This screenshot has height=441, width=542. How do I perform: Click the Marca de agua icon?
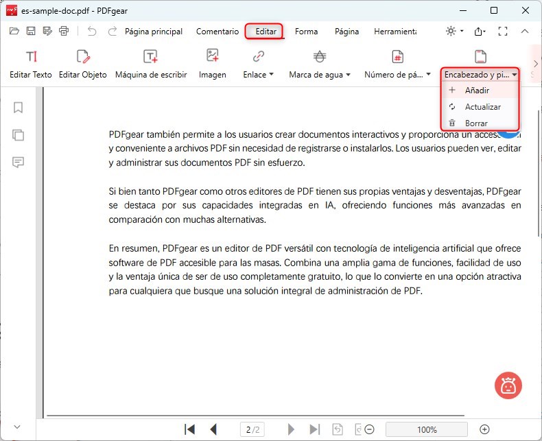[320, 56]
